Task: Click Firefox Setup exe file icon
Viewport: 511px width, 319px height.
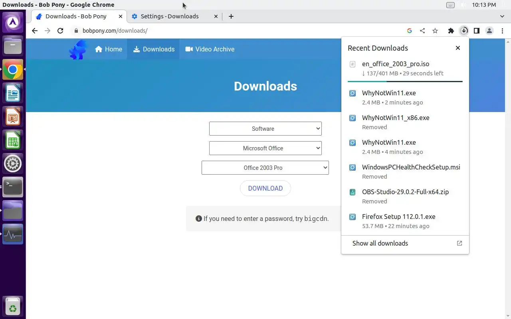Action: pyautogui.click(x=353, y=217)
